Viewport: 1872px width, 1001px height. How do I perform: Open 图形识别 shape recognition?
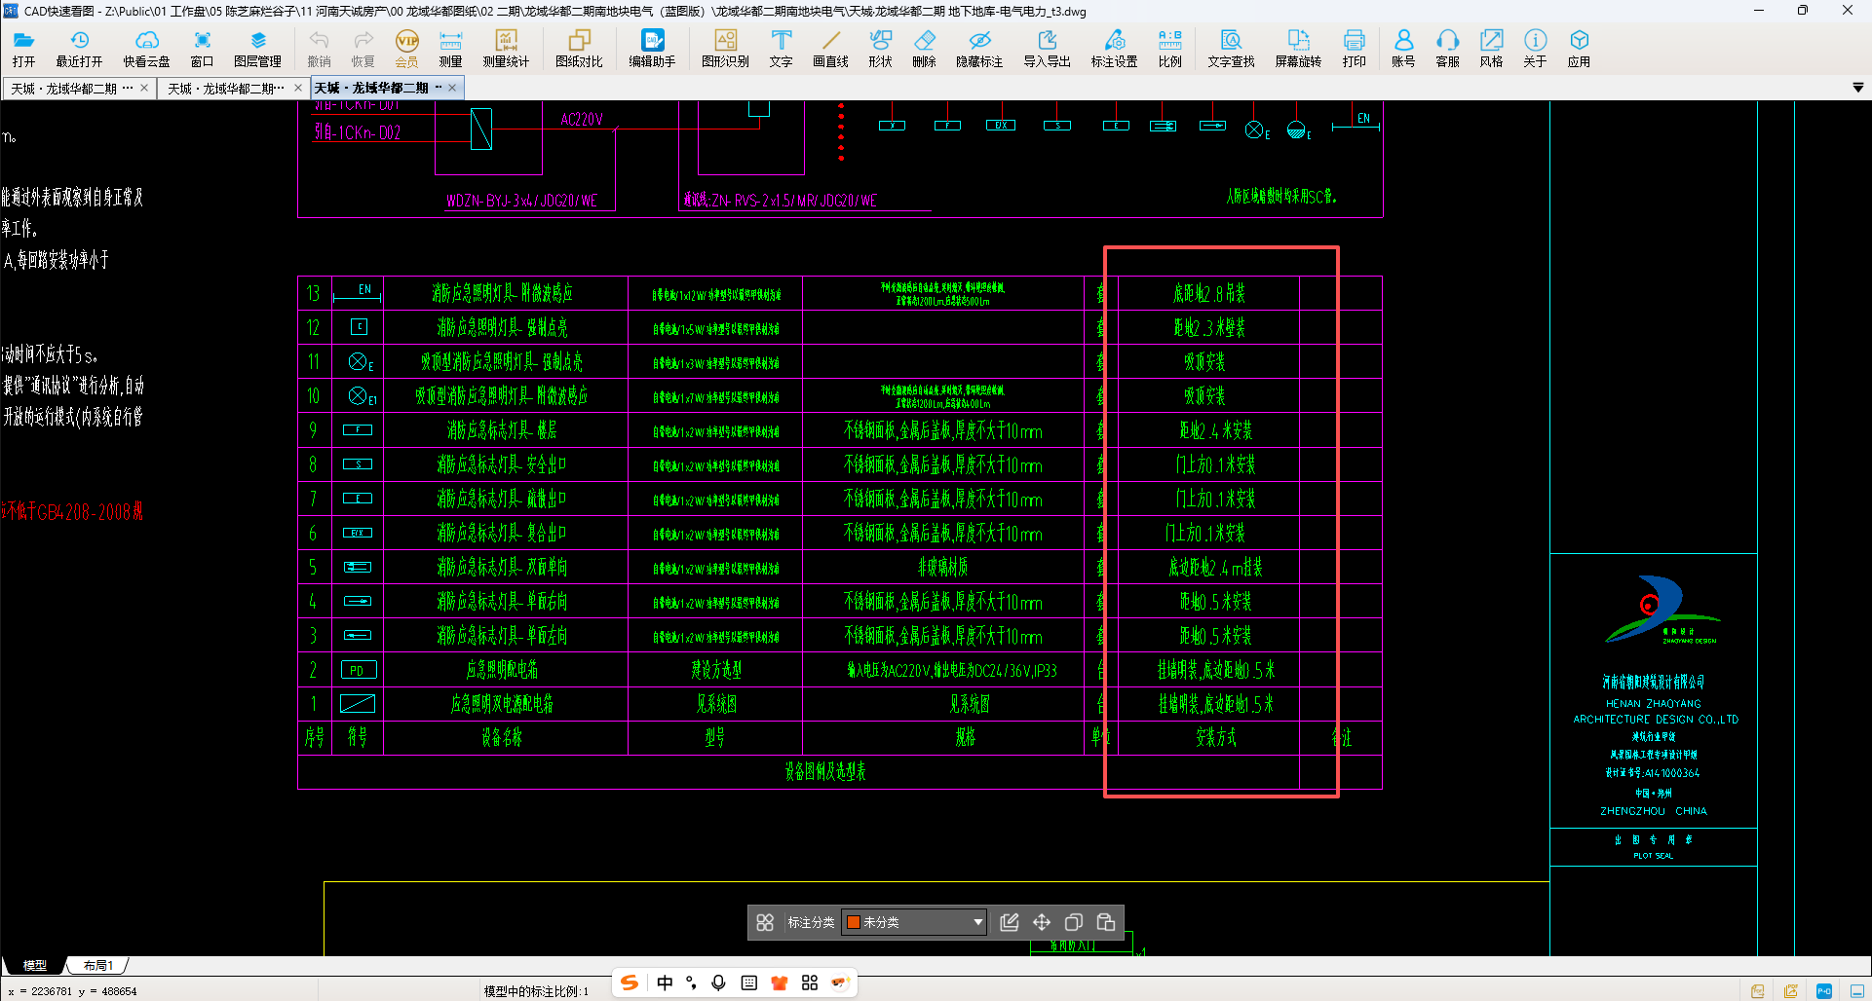pos(725,48)
